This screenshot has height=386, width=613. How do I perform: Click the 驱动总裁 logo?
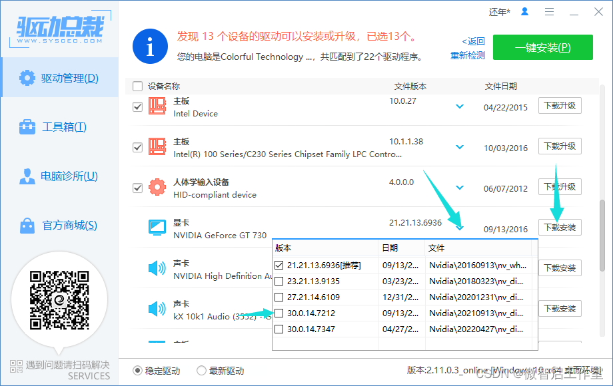click(60, 29)
